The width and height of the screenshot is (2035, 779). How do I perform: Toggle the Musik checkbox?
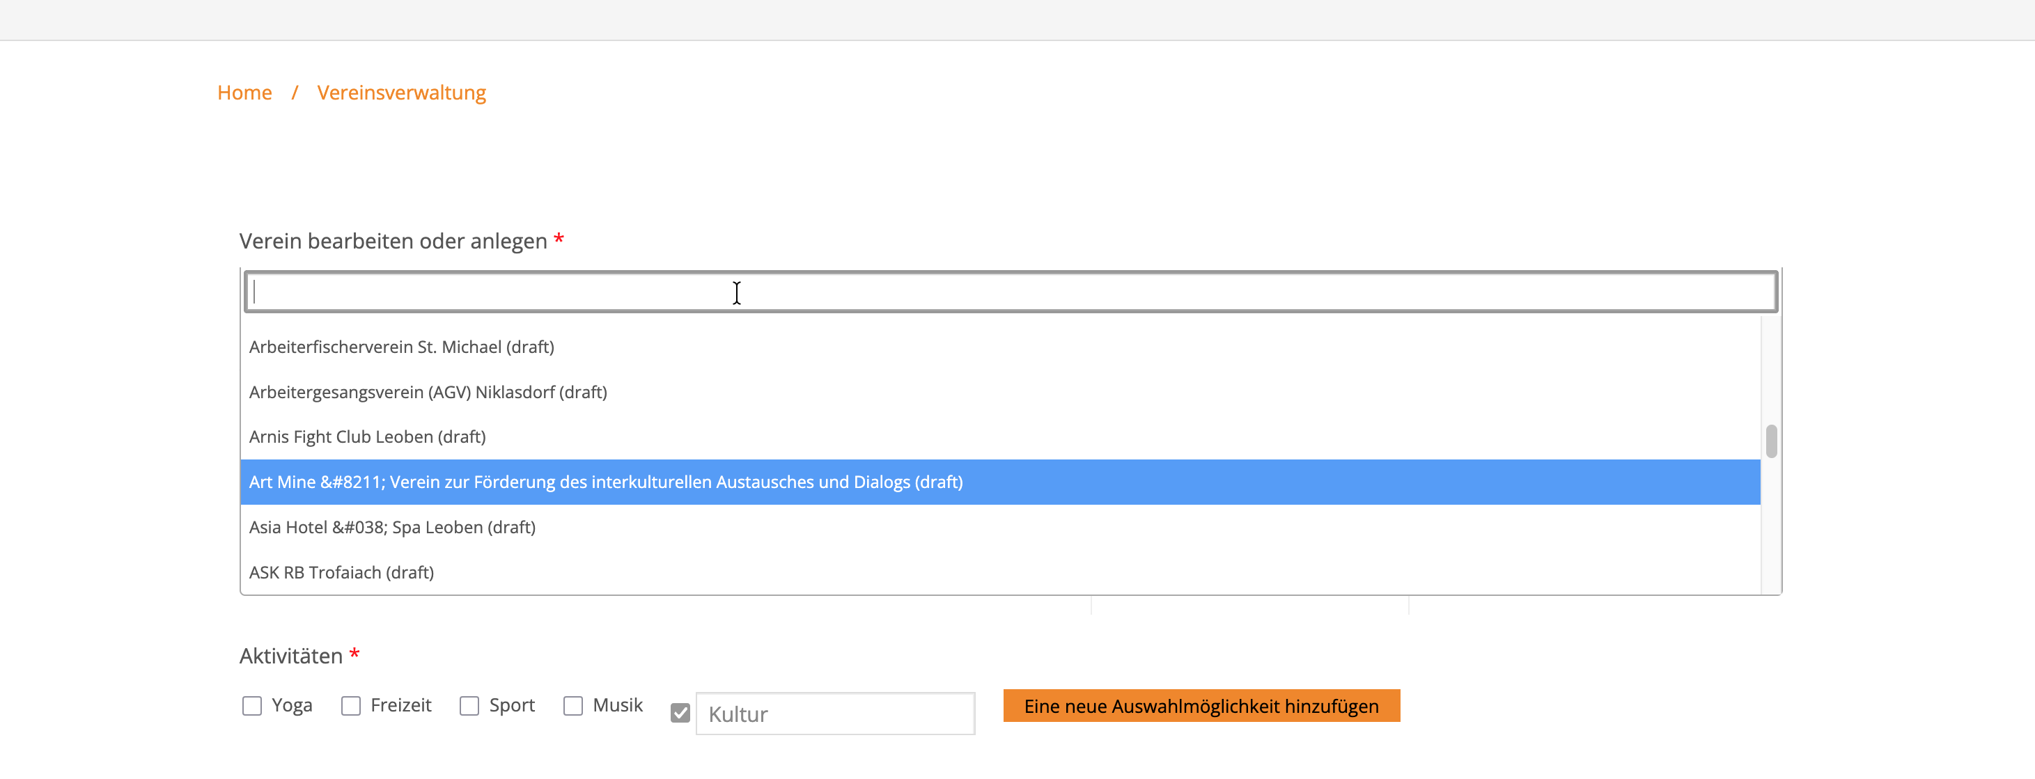(x=572, y=705)
